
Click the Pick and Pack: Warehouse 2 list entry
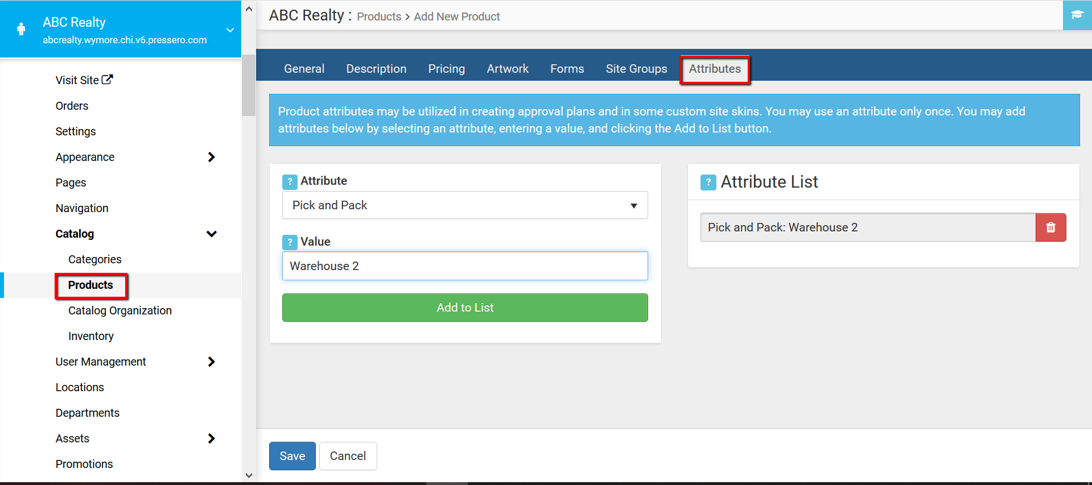tap(868, 227)
